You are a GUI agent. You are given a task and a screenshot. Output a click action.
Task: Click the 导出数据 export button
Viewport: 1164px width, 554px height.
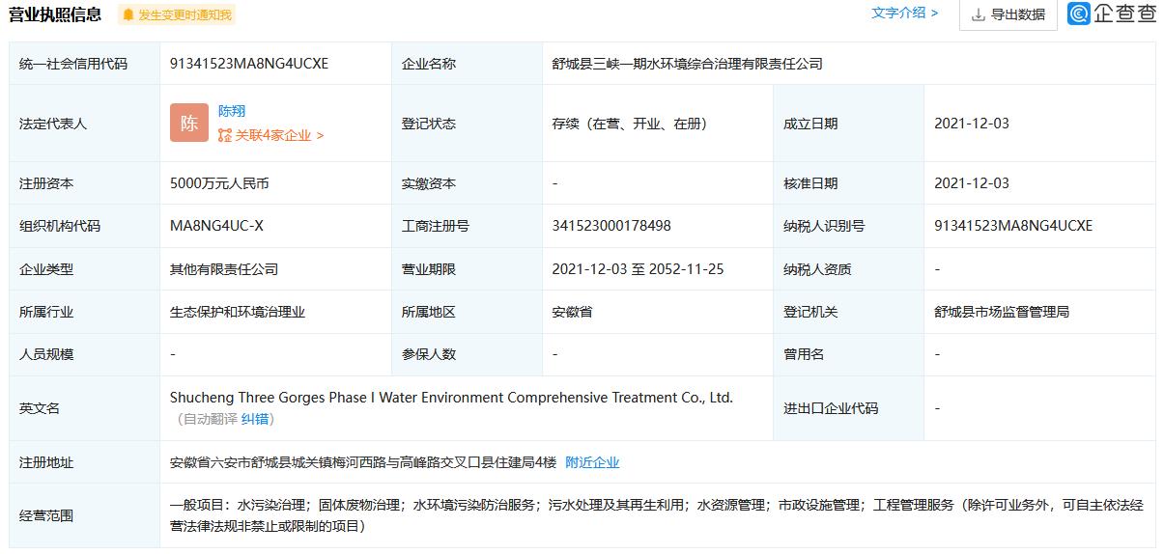pyautogui.click(x=1008, y=14)
